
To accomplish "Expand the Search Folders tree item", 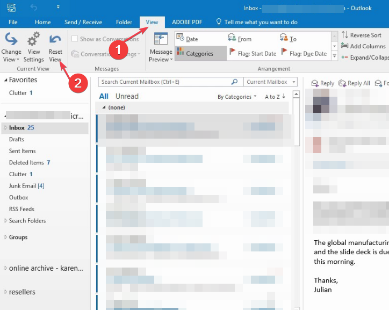I will [5, 221].
